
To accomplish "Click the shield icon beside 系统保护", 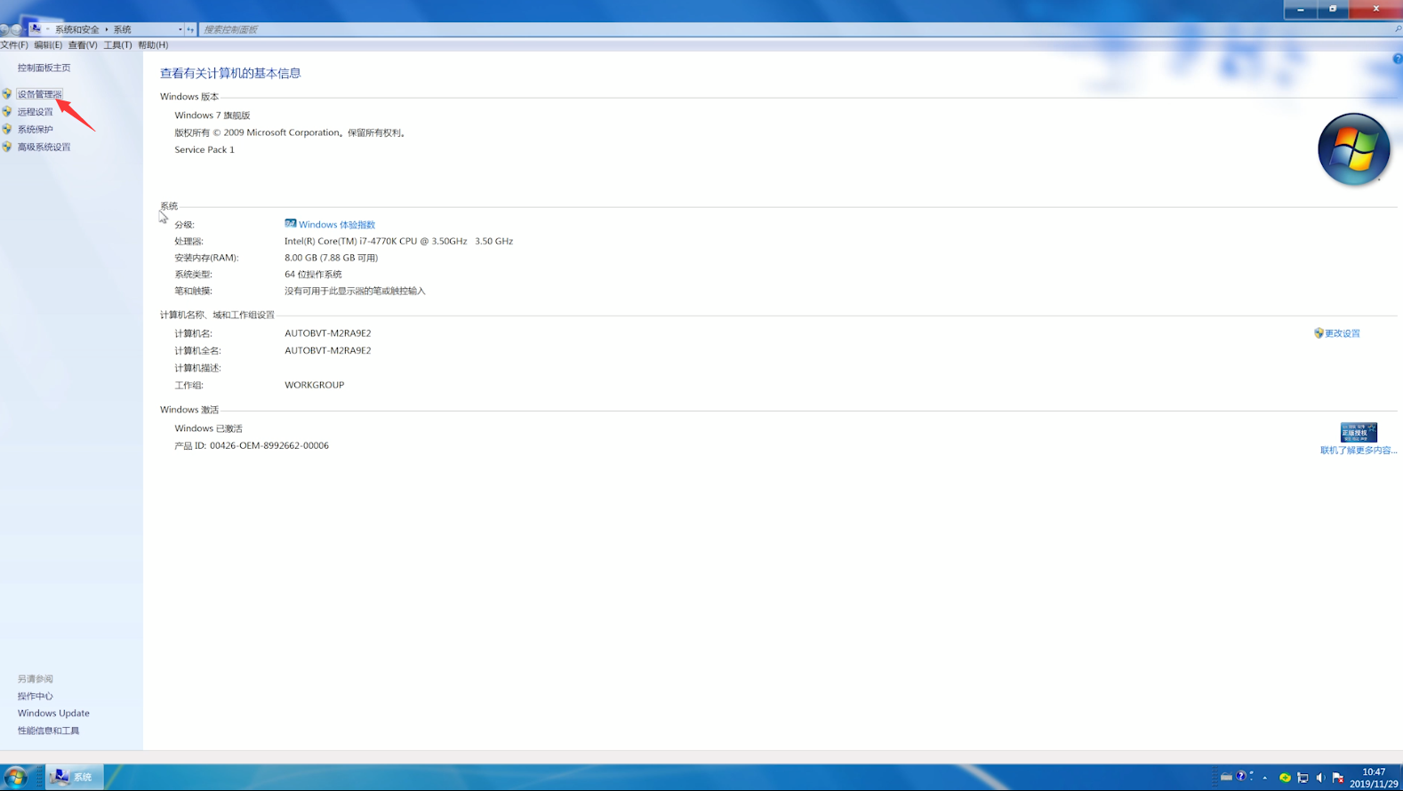I will (7, 130).
